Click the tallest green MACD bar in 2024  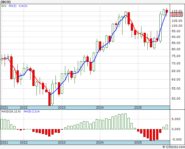pos(125,121)
